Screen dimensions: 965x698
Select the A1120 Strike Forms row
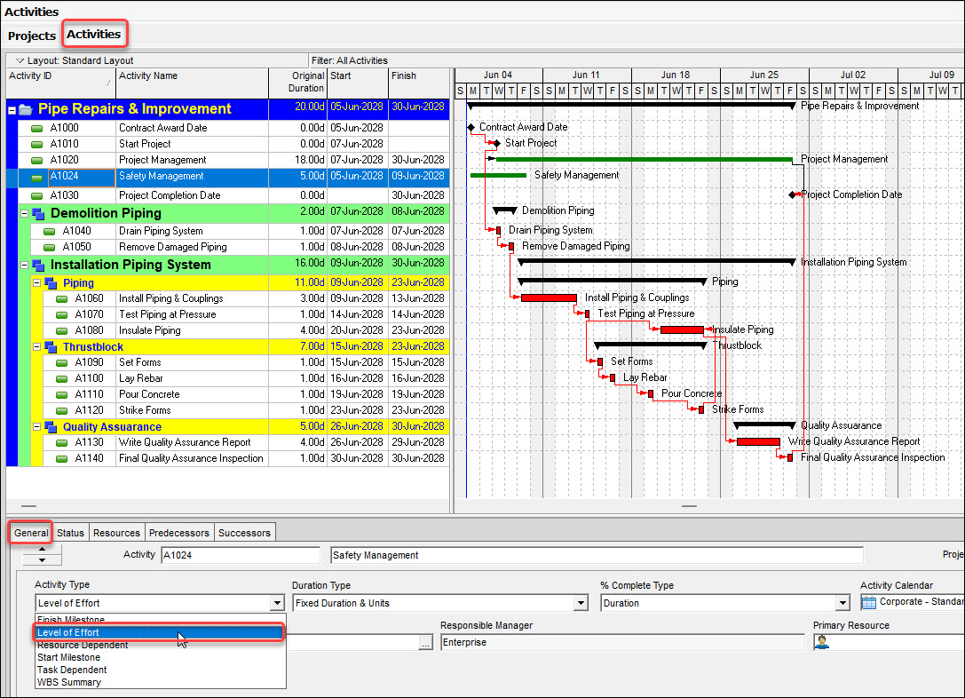246,410
